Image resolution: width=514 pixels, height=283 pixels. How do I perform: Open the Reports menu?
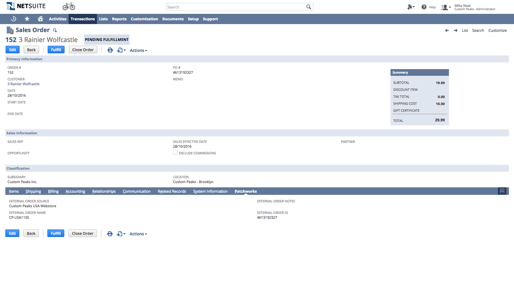(119, 19)
